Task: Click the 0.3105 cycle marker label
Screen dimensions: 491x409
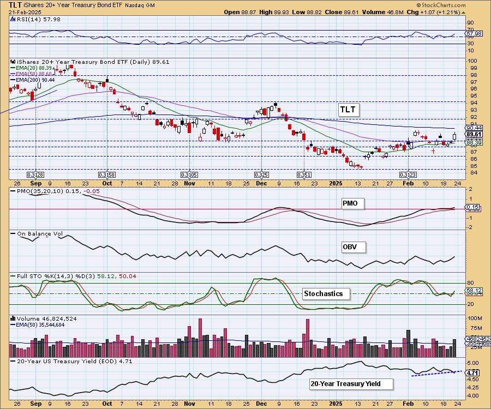Action: click(x=189, y=175)
